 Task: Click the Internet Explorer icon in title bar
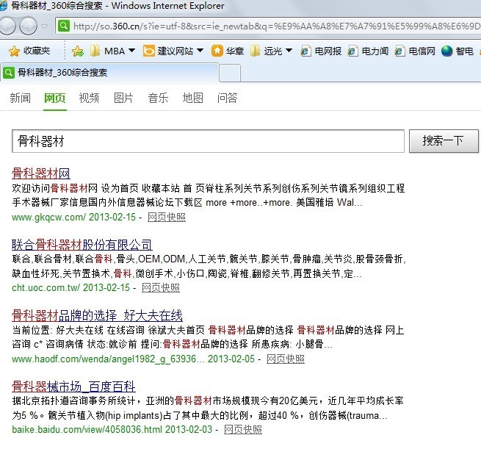[4, 6]
